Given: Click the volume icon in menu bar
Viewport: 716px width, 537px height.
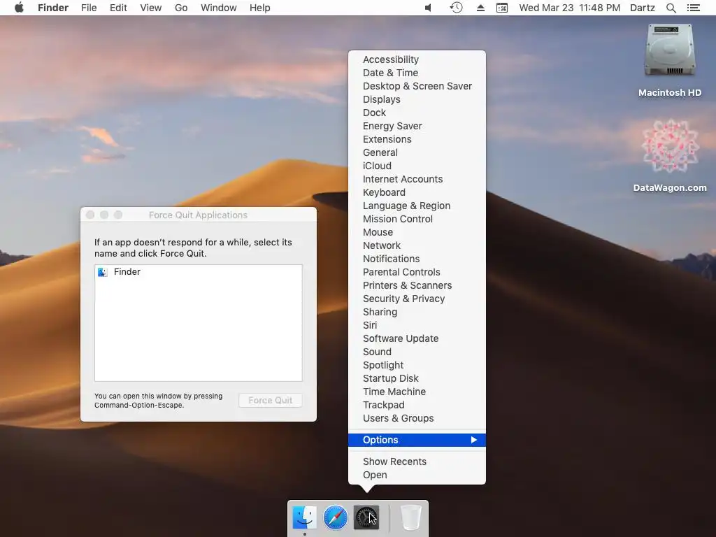Looking at the screenshot, I should point(429,8).
